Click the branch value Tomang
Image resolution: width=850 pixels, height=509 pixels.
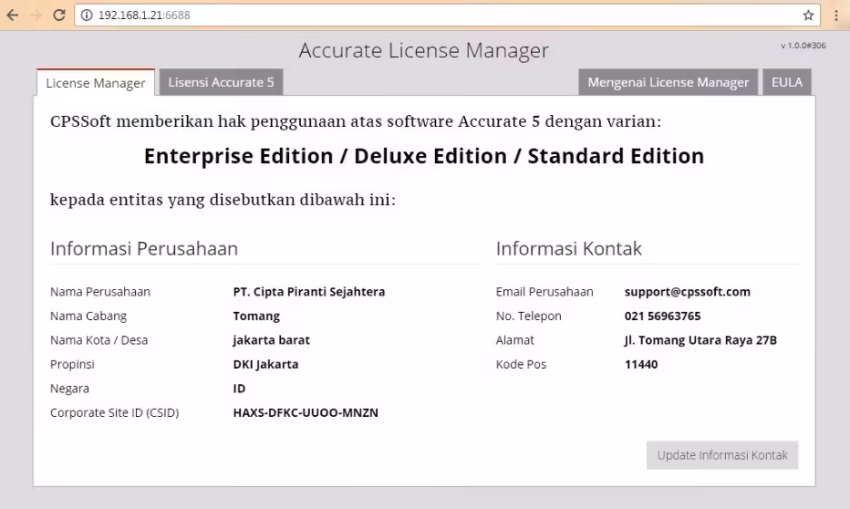point(256,316)
